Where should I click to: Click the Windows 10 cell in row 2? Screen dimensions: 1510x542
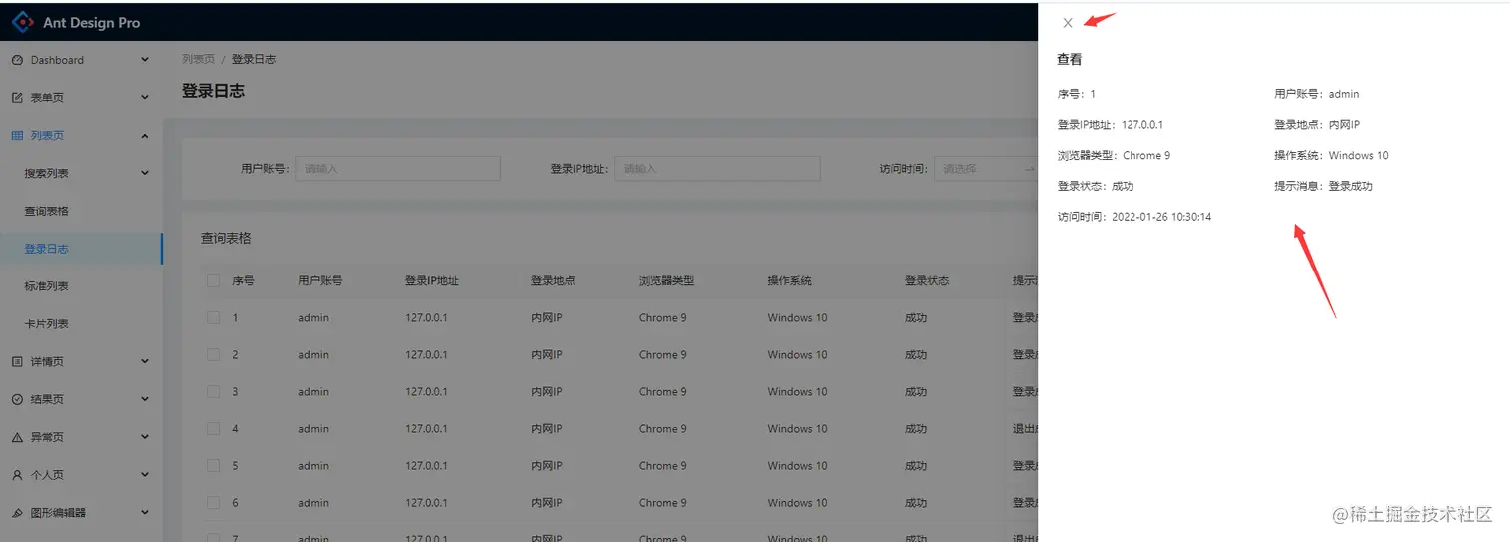798,354
